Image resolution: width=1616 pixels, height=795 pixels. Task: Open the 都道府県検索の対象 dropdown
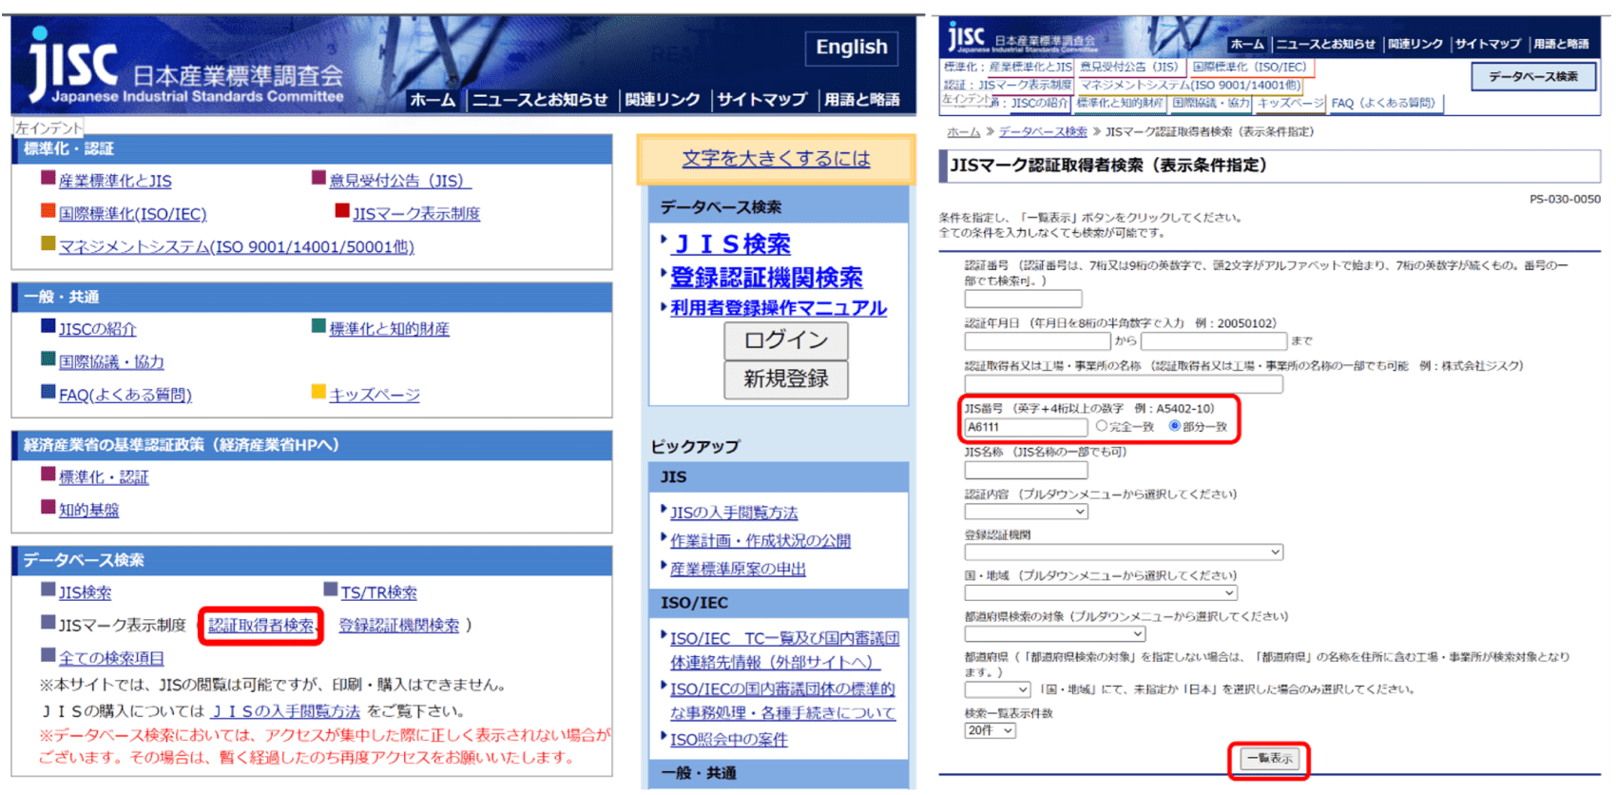tap(1055, 633)
